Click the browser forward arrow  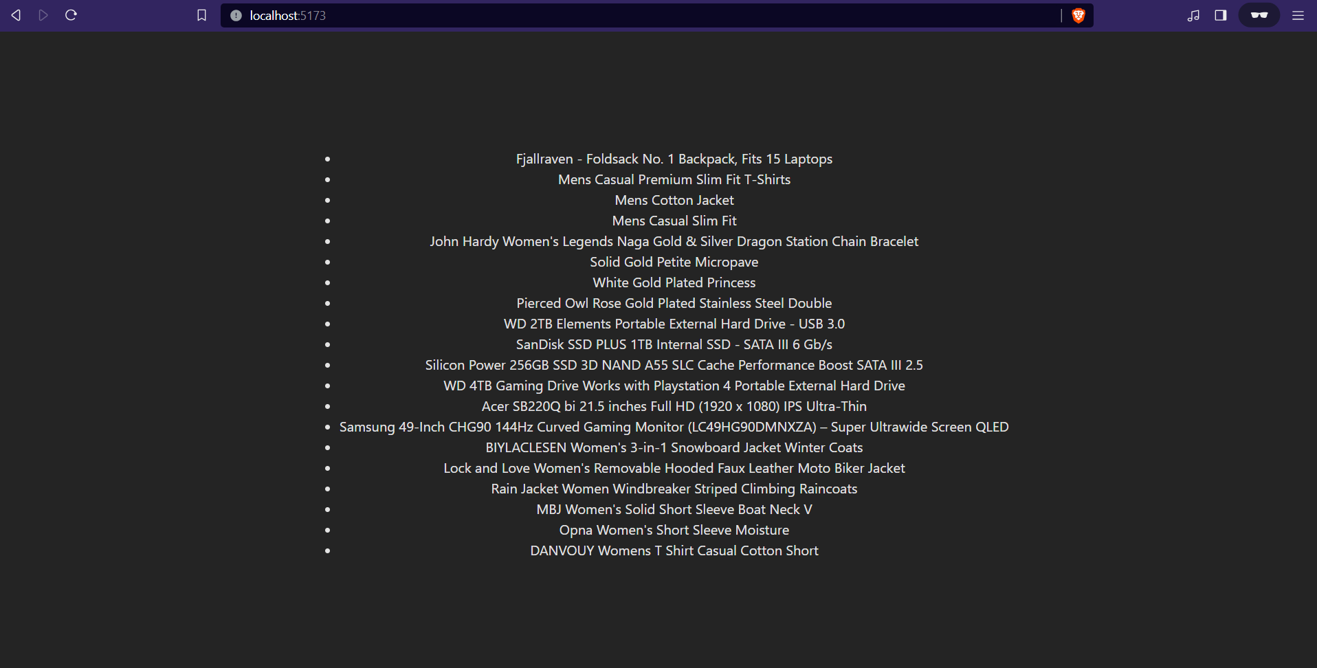tap(43, 15)
